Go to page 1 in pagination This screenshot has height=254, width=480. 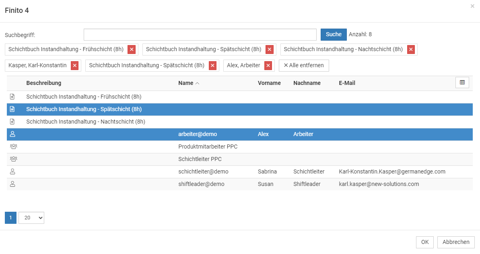point(10,218)
